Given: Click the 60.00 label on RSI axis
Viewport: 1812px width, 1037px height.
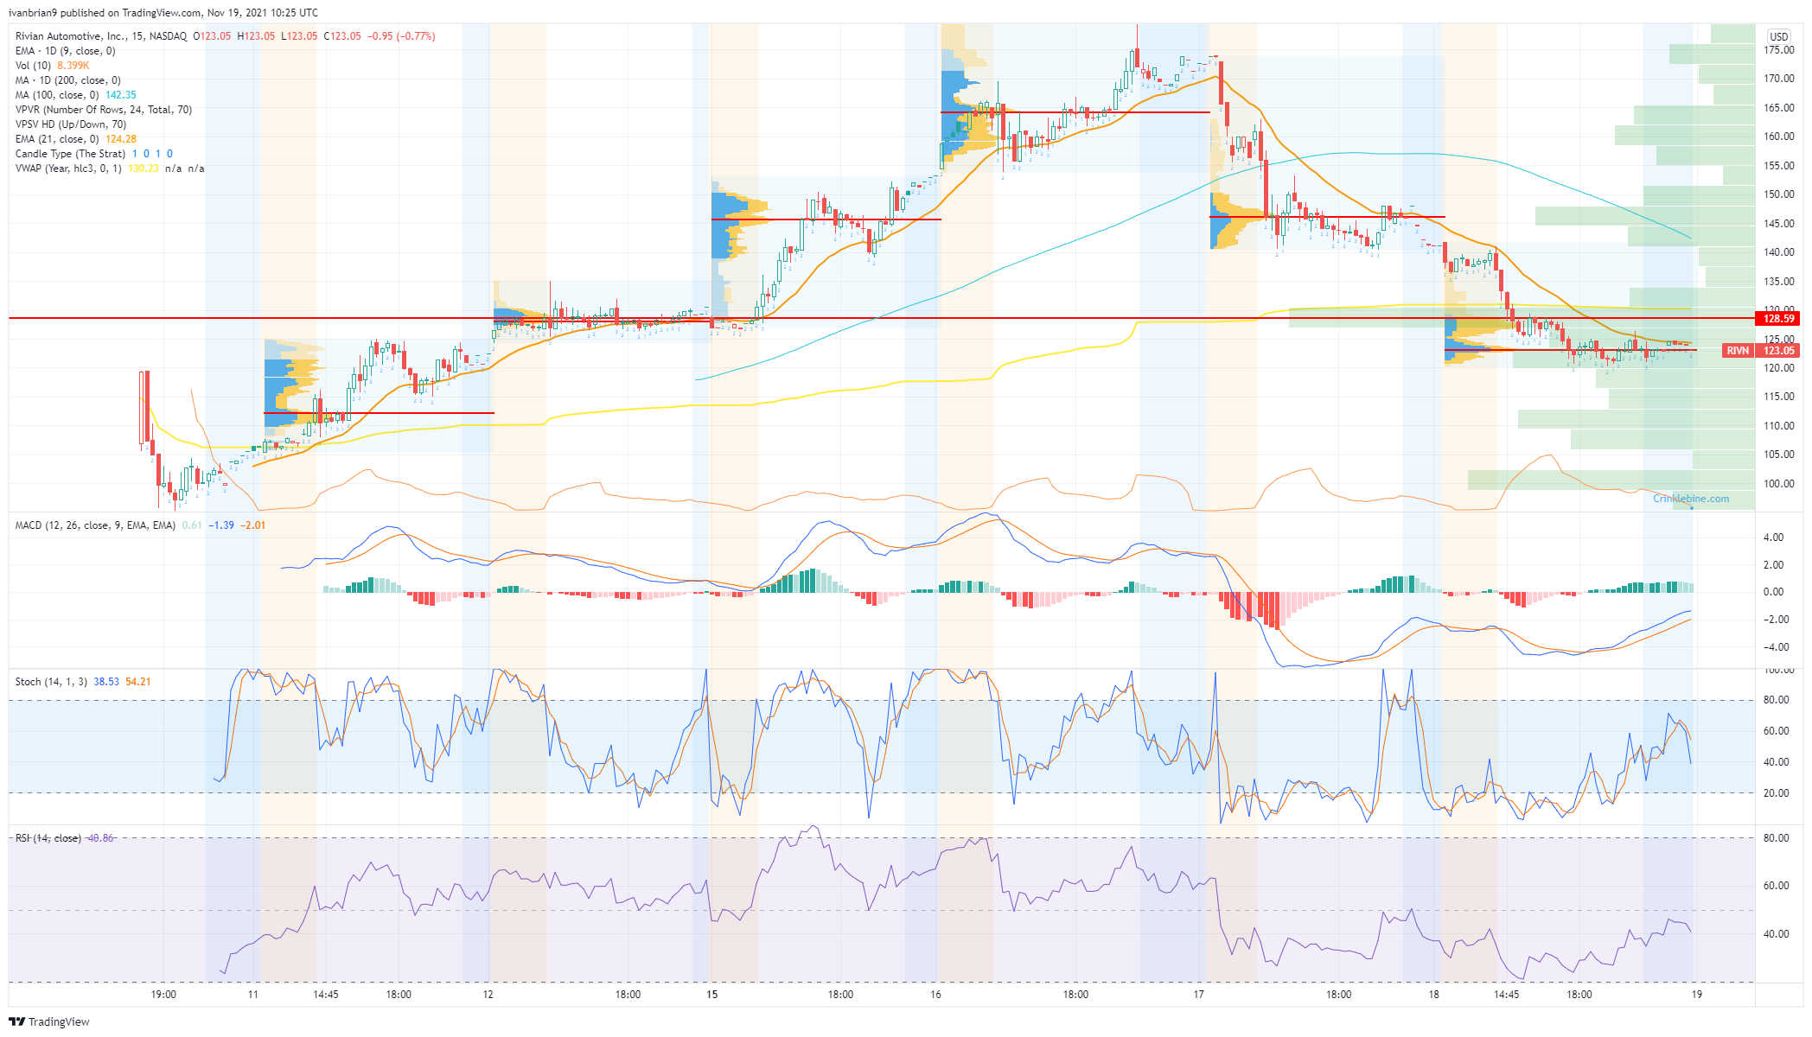Looking at the screenshot, I should [x=1777, y=886].
